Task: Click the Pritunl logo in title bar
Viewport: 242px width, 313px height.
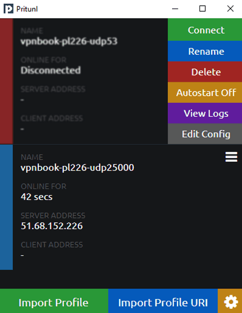Action: 9,9
